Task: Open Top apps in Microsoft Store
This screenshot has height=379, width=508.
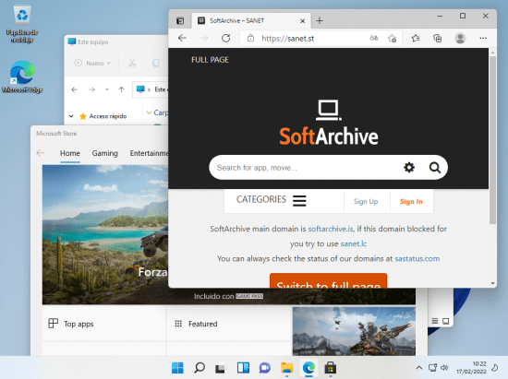Action: click(x=104, y=324)
